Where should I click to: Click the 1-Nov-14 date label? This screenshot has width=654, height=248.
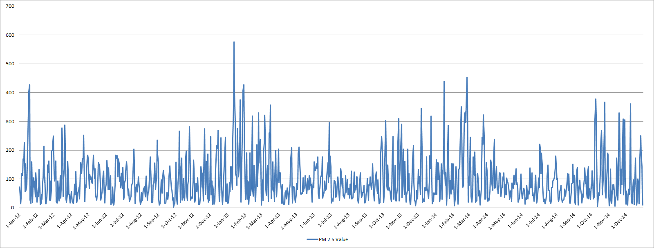click(x=602, y=220)
